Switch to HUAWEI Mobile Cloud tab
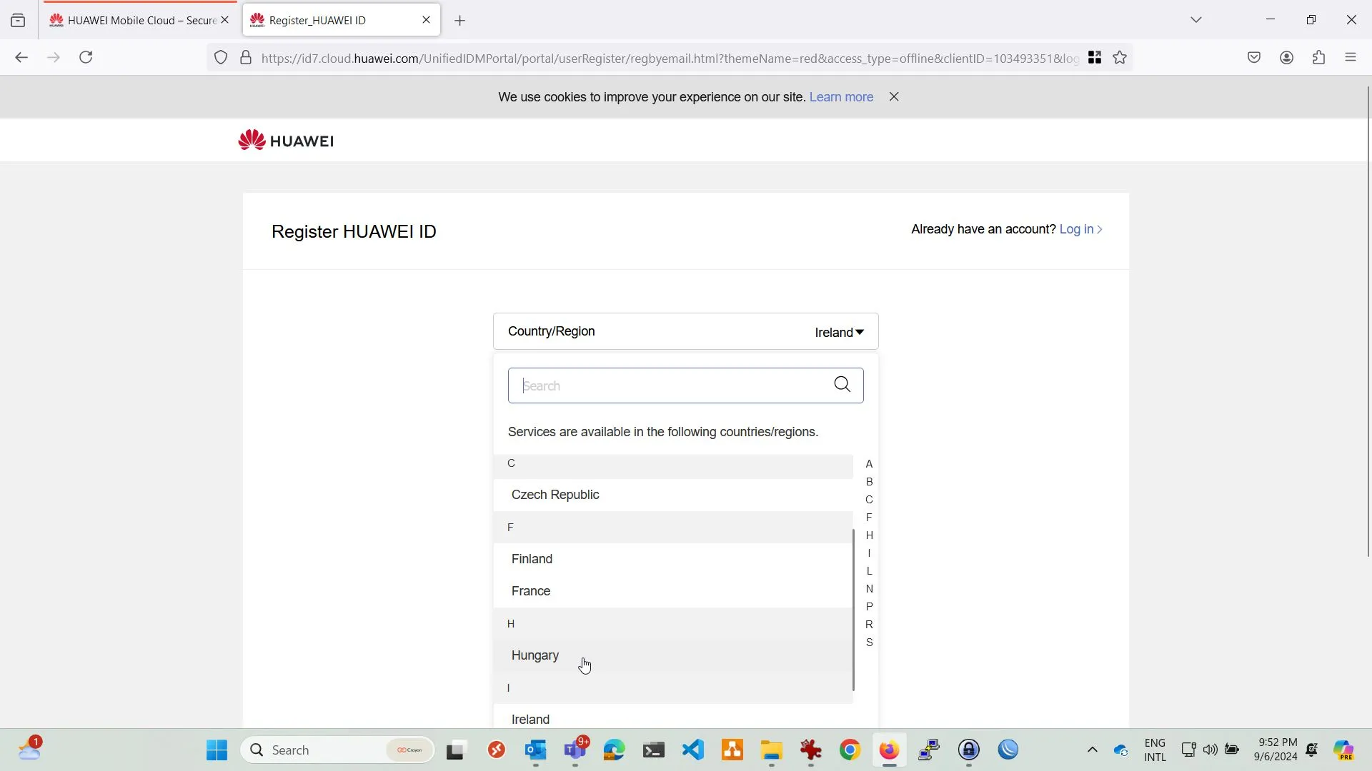Image resolution: width=1372 pixels, height=771 pixels. click(139, 21)
